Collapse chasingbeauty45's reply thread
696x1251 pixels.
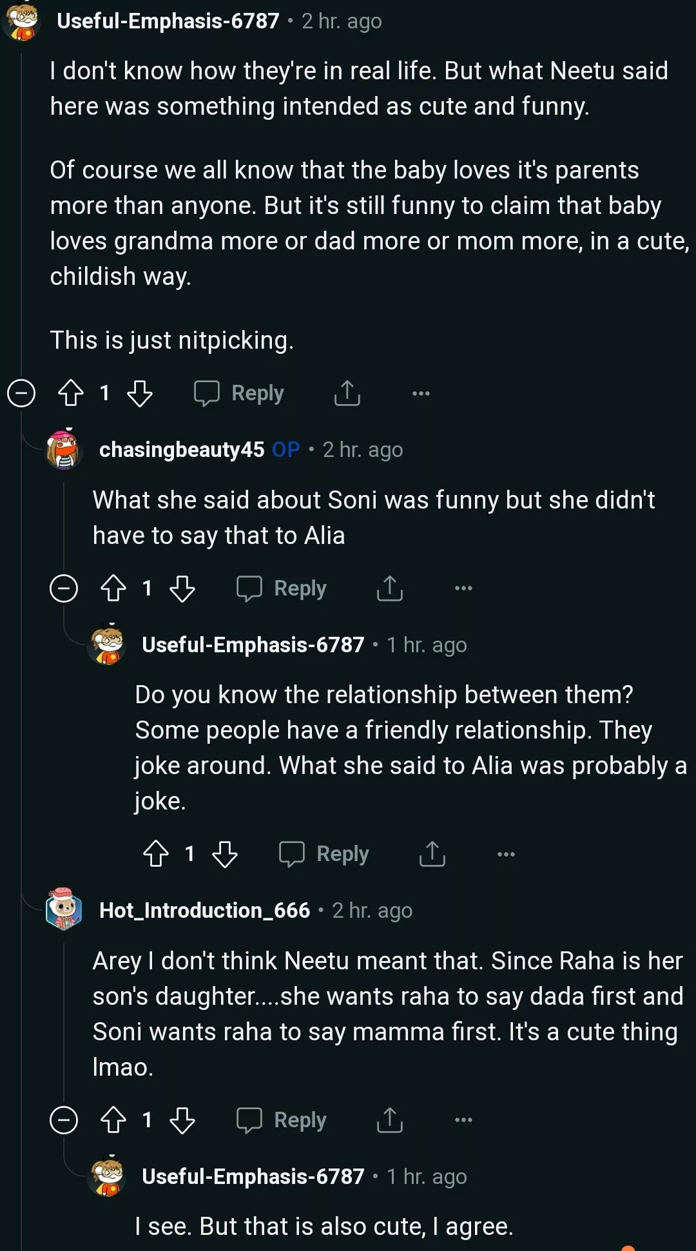(64, 588)
